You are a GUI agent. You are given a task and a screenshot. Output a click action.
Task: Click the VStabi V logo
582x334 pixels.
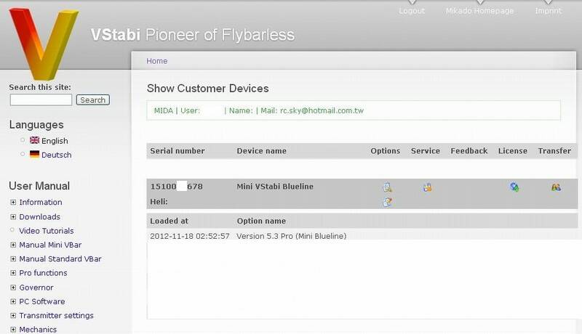pyautogui.click(x=44, y=44)
